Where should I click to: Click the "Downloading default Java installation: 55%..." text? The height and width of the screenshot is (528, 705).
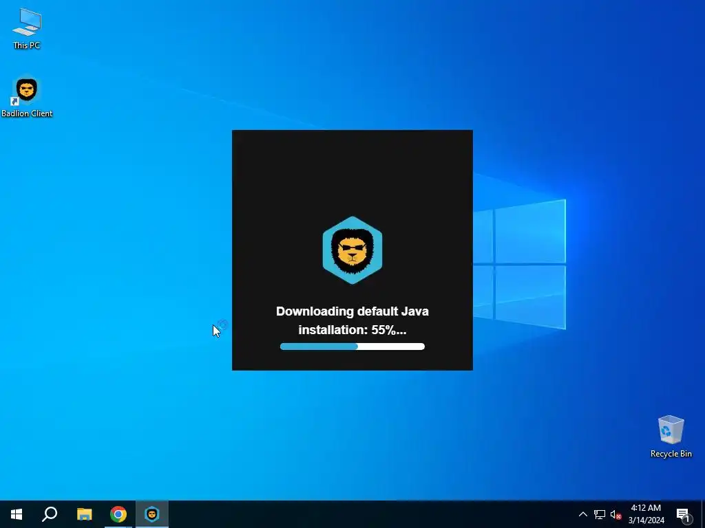(x=352, y=320)
